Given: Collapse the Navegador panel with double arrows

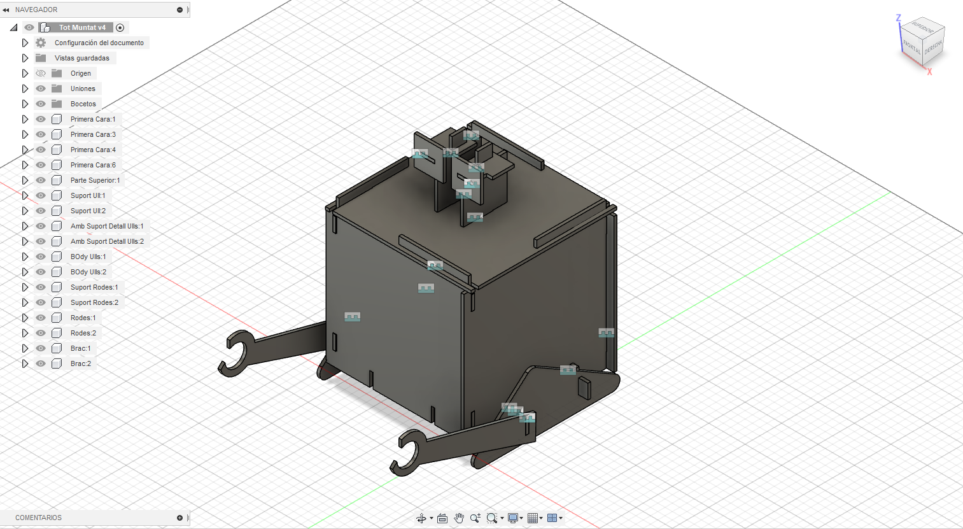Looking at the screenshot, I should click(x=6, y=10).
